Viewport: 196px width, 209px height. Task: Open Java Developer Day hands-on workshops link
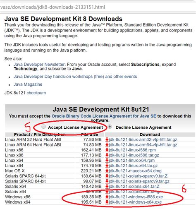pos(75,77)
